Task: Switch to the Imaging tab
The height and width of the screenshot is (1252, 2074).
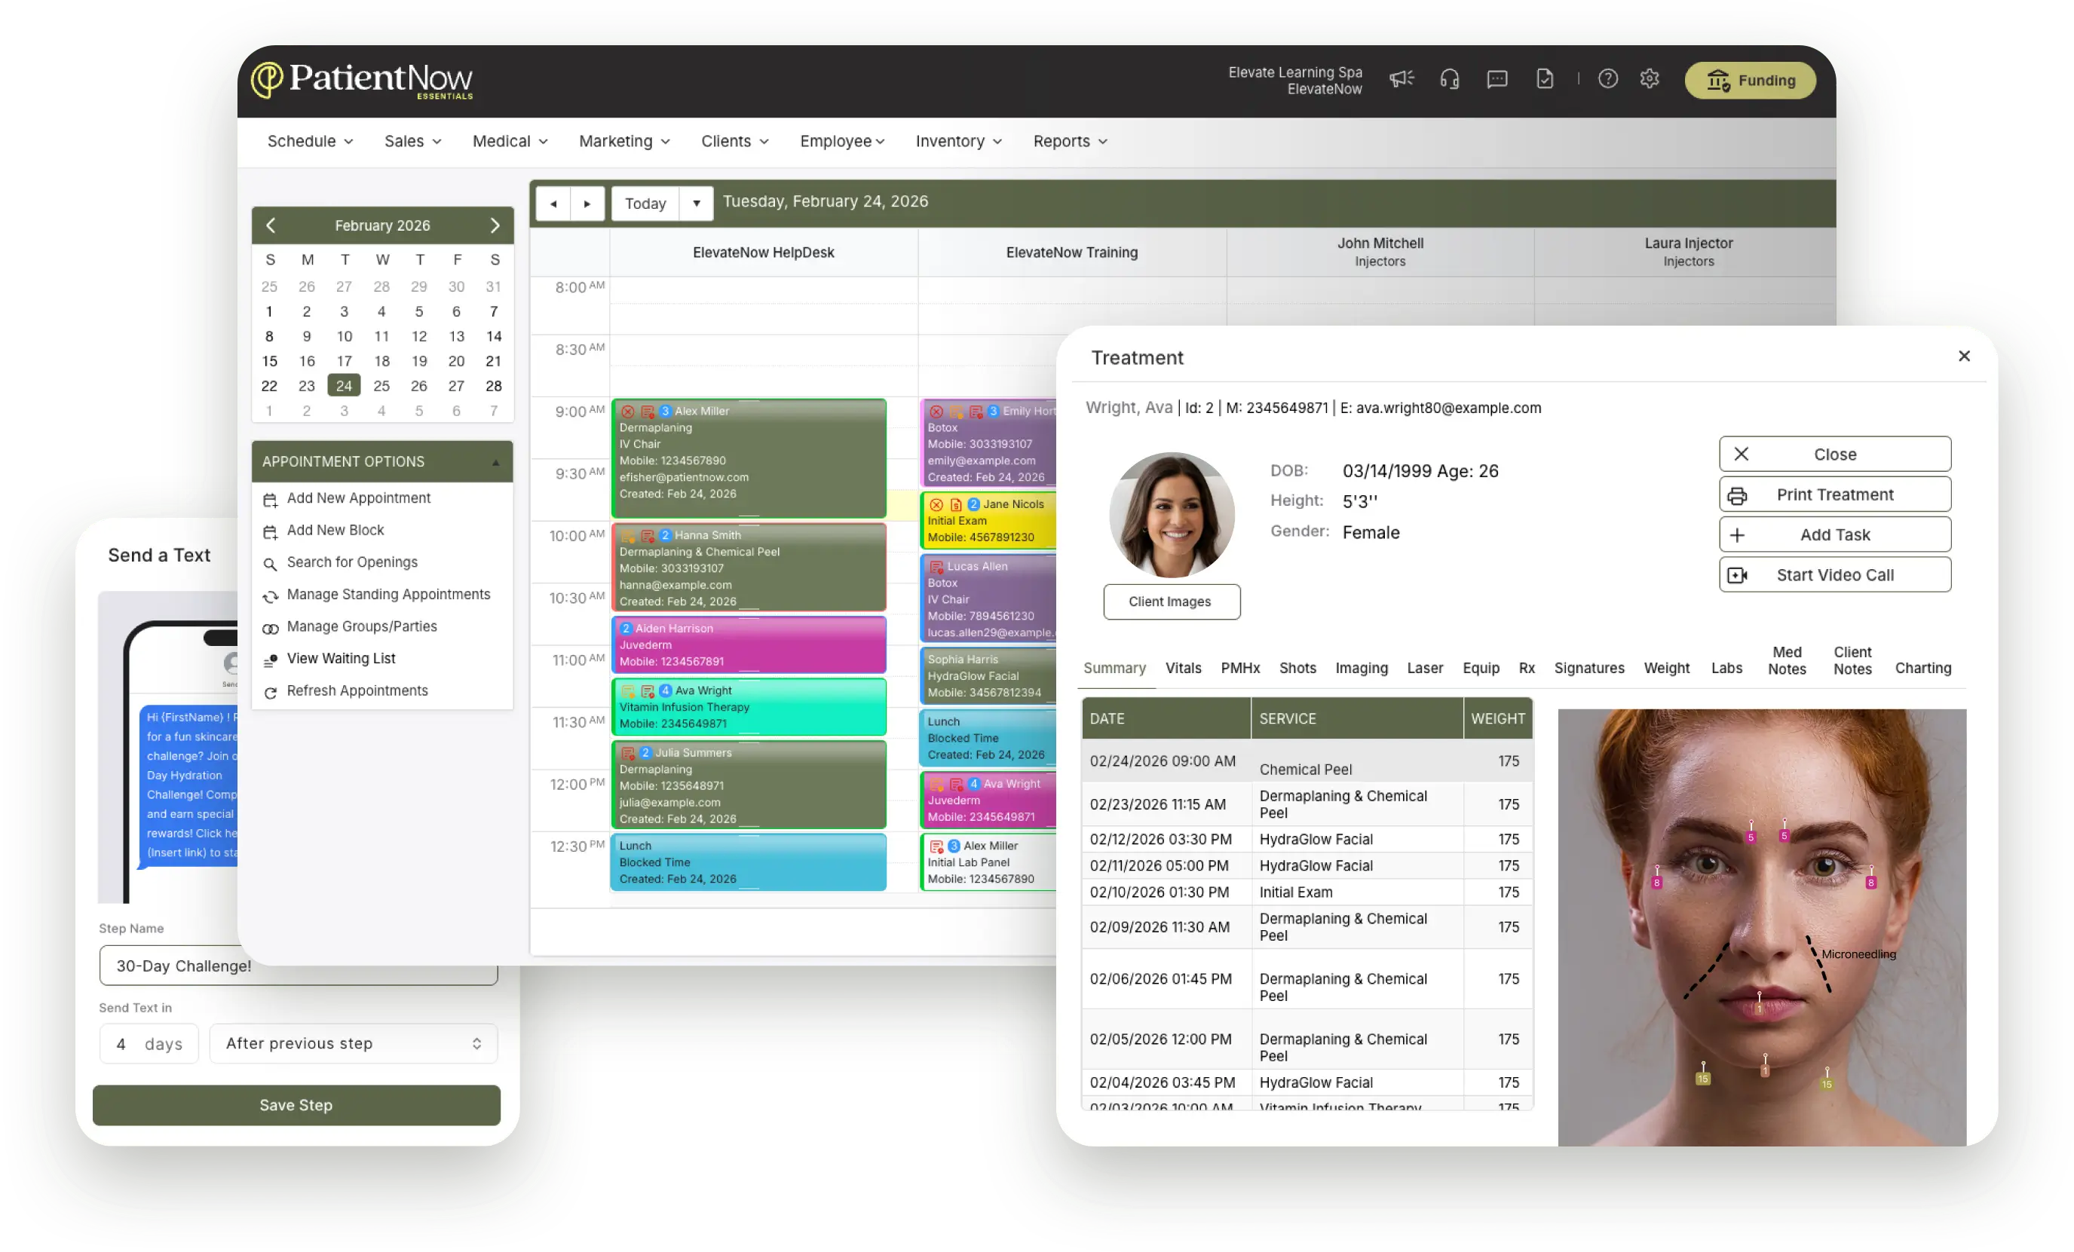Action: [1361, 668]
